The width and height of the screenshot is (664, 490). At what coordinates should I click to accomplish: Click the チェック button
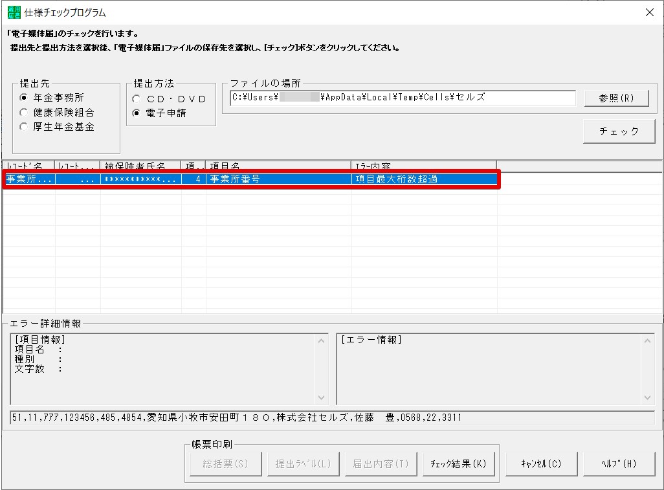(618, 131)
